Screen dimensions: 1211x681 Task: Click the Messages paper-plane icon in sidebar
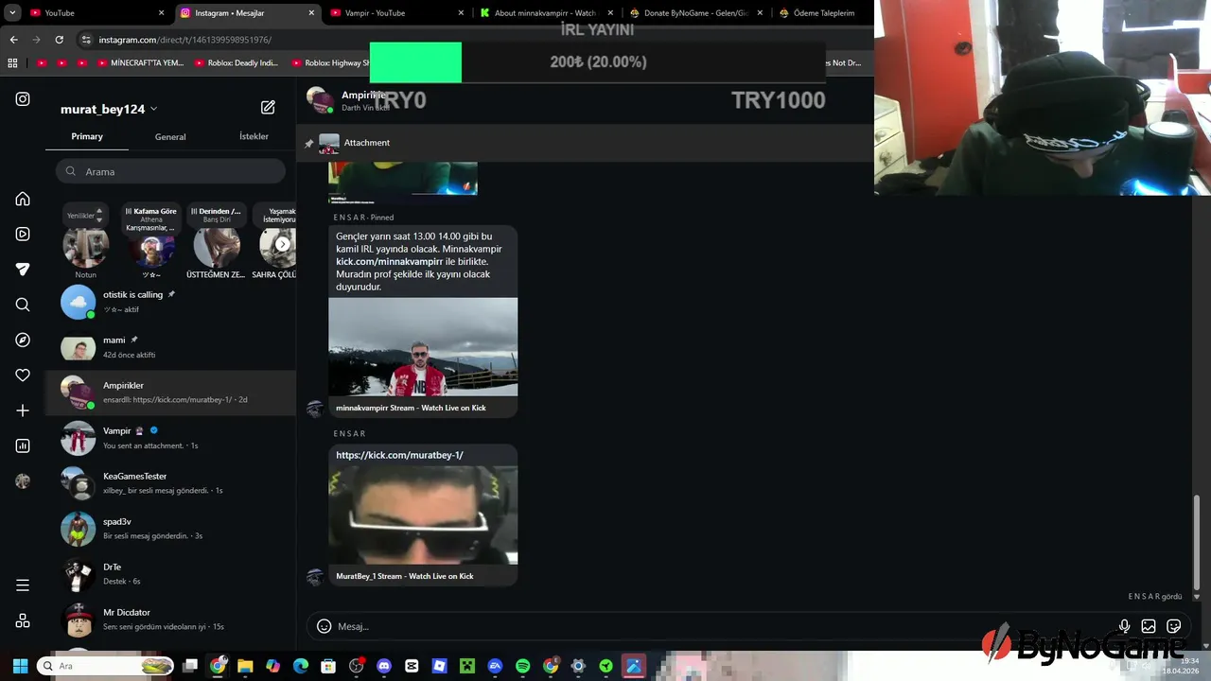[23, 270]
